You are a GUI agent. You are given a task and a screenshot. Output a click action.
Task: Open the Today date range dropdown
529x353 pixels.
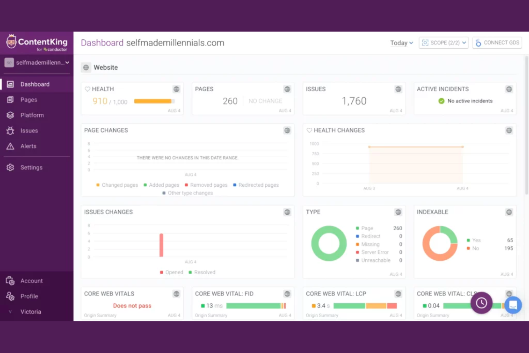[402, 43]
